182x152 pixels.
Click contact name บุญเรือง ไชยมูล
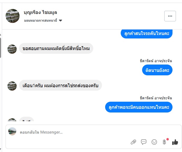tap(40, 12)
